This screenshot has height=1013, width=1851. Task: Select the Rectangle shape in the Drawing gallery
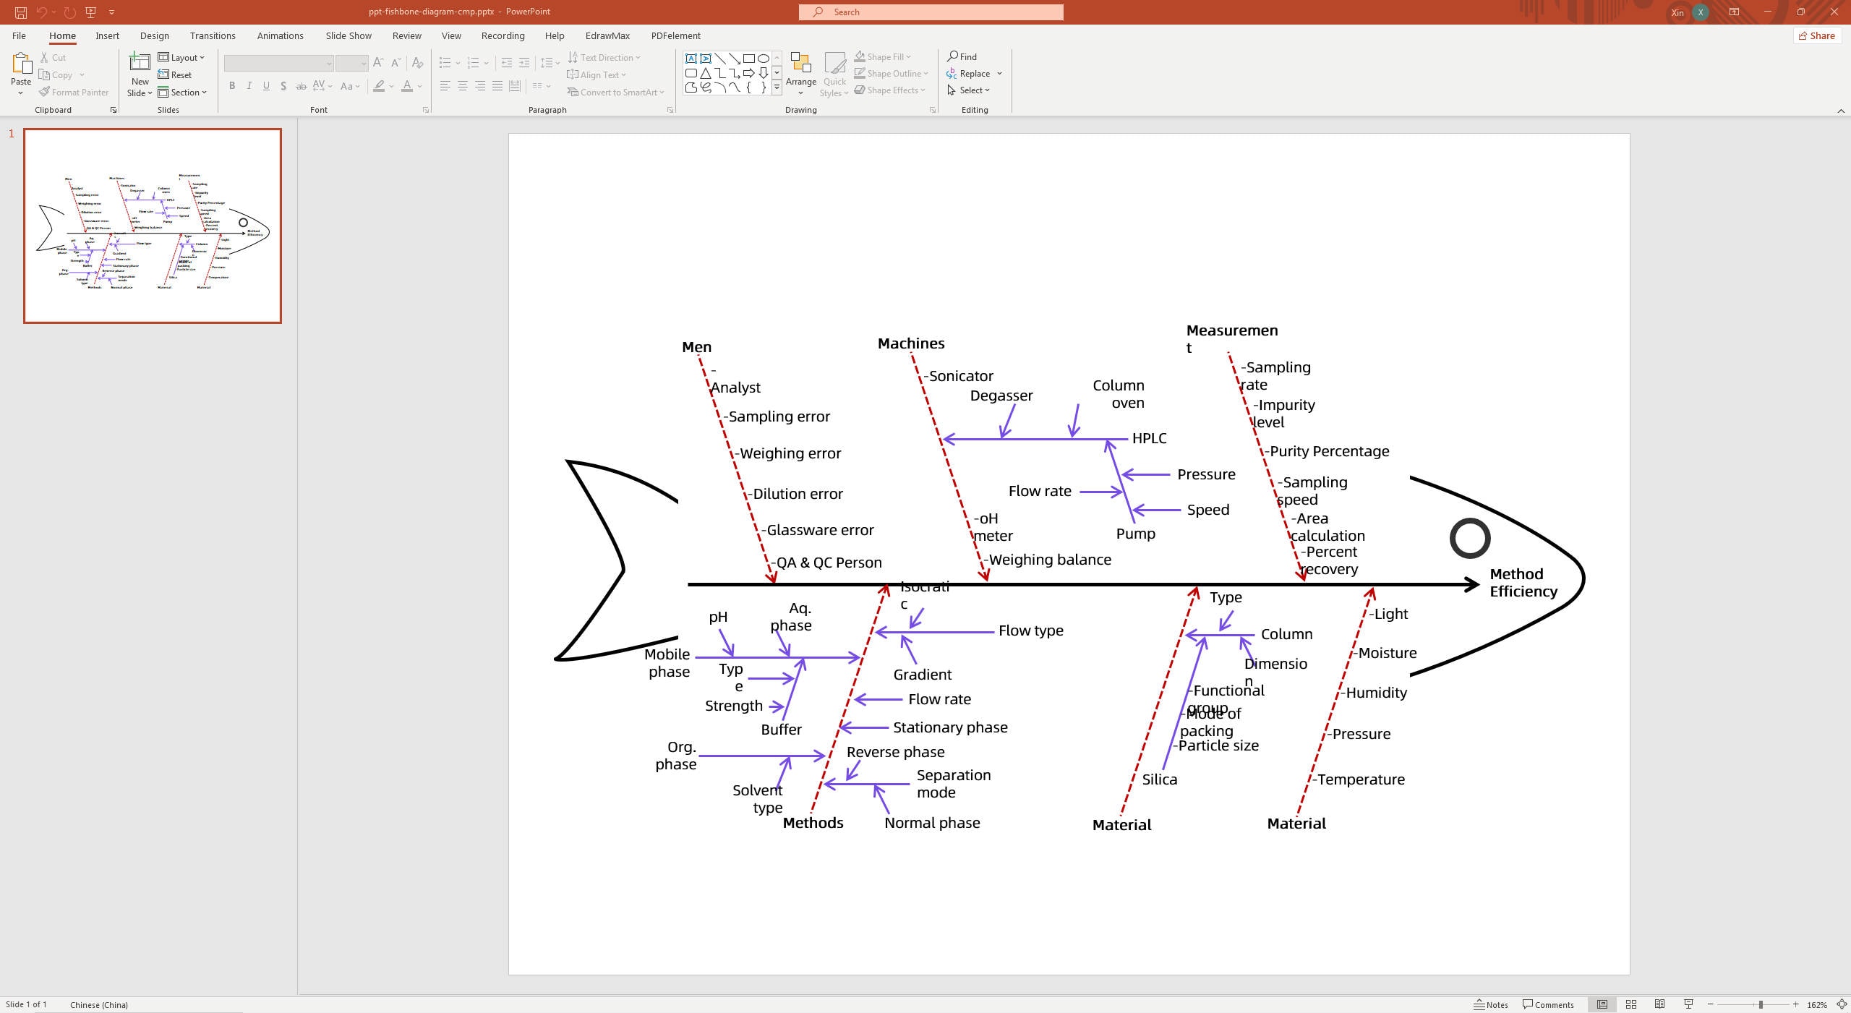tap(749, 58)
